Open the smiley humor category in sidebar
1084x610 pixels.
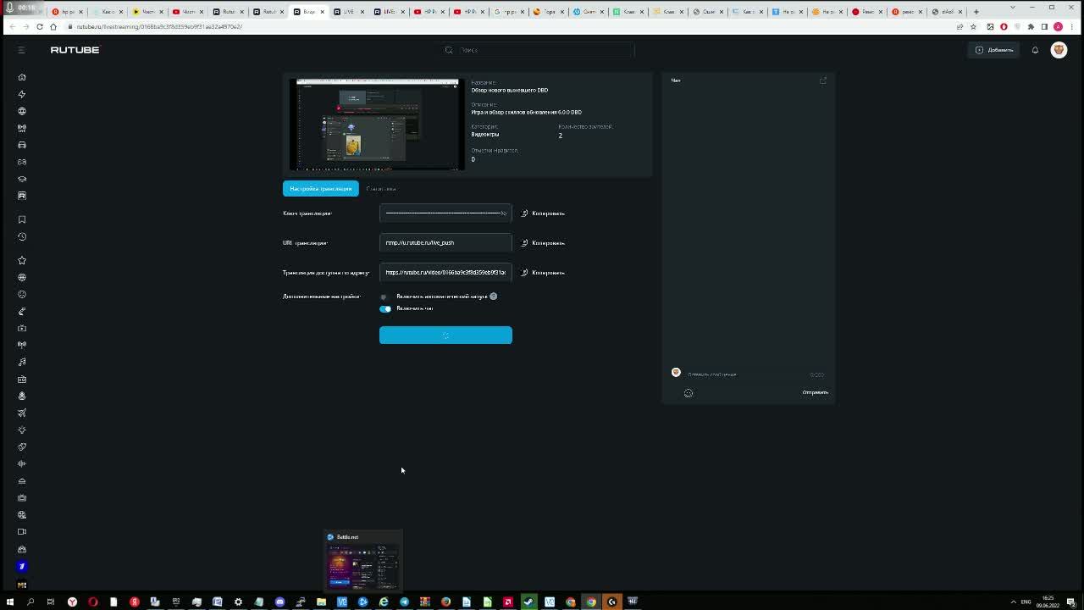[22, 294]
